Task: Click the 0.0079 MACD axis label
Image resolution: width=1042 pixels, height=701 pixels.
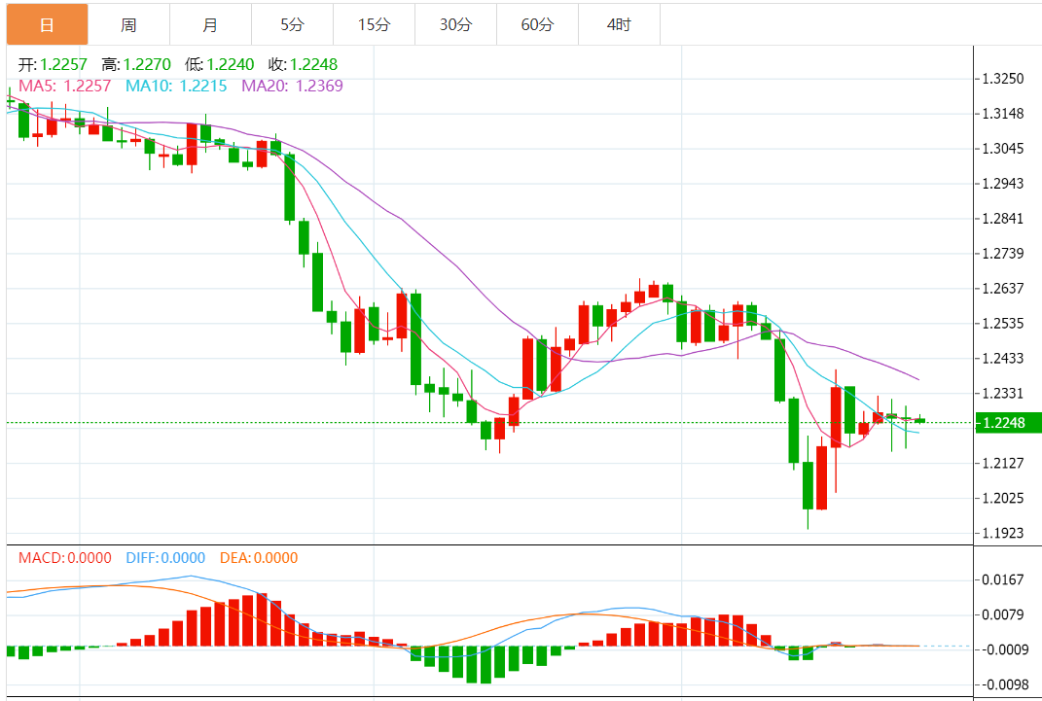Action: pos(1003,614)
